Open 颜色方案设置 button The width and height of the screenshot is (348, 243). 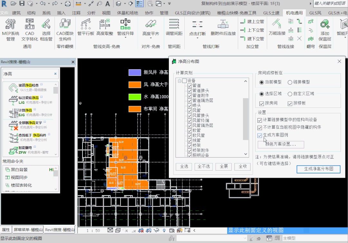tap(281, 144)
